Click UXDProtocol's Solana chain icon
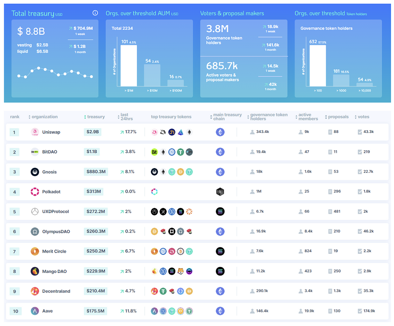The image size is (394, 326). pos(220,212)
